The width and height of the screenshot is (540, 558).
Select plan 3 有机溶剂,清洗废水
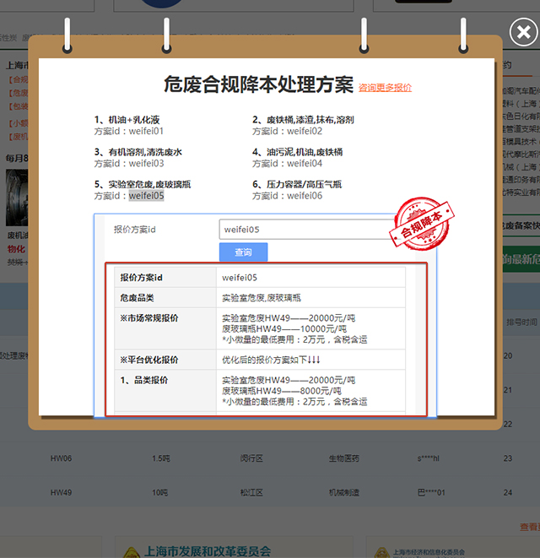tap(138, 152)
